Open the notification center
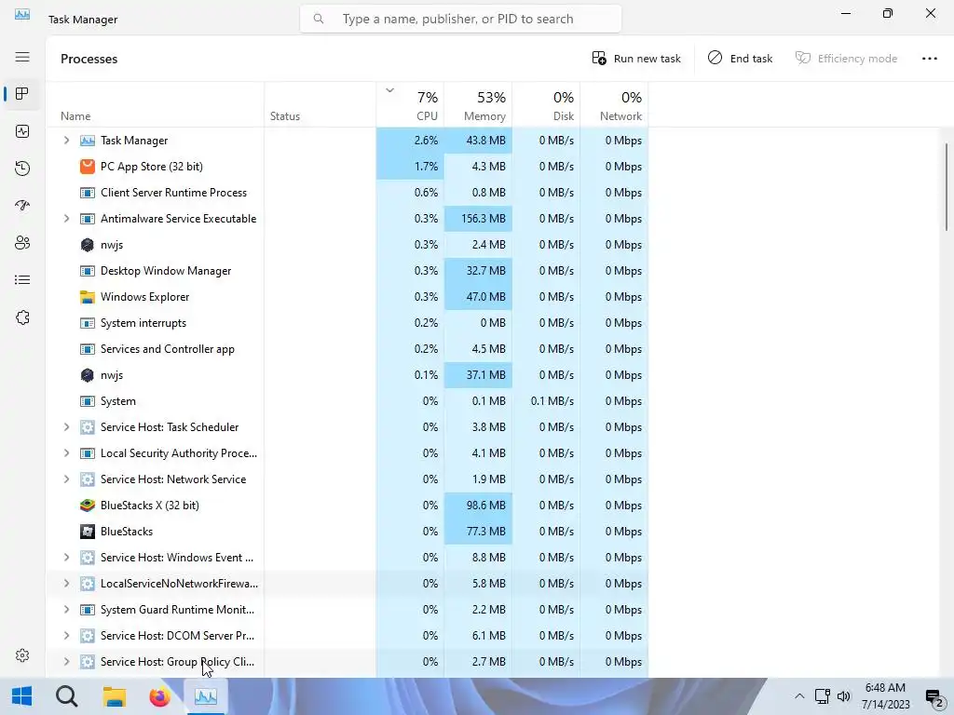 934,696
